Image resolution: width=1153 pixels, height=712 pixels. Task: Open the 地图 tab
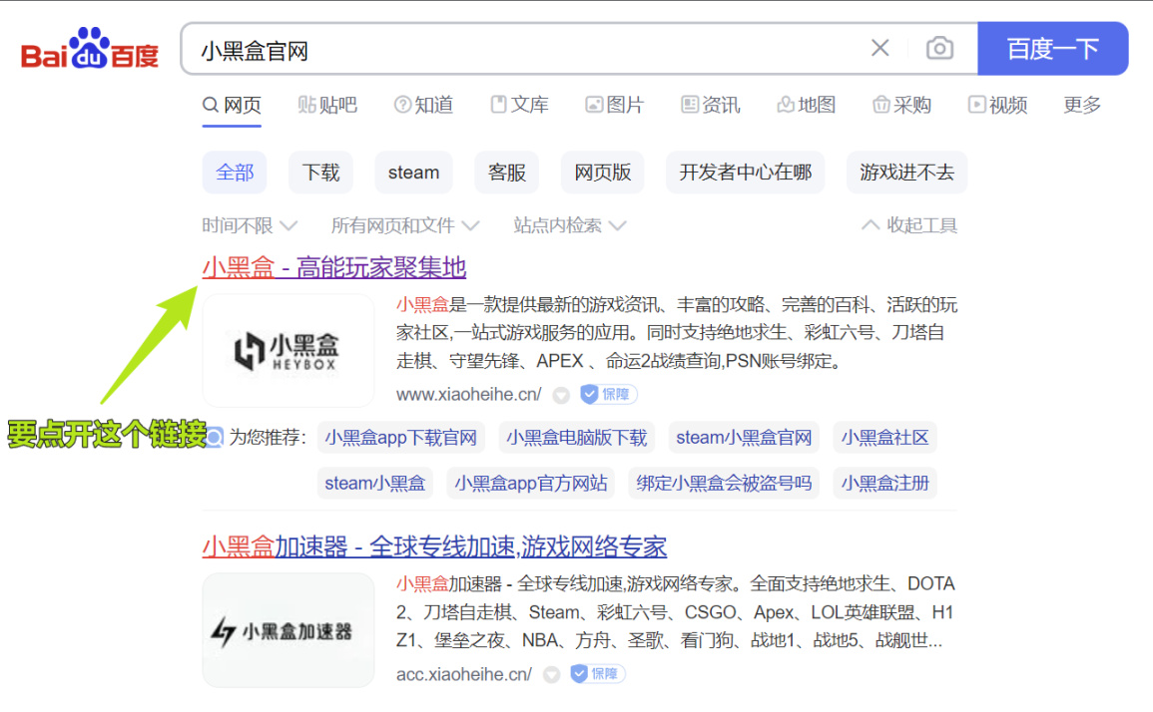click(806, 105)
